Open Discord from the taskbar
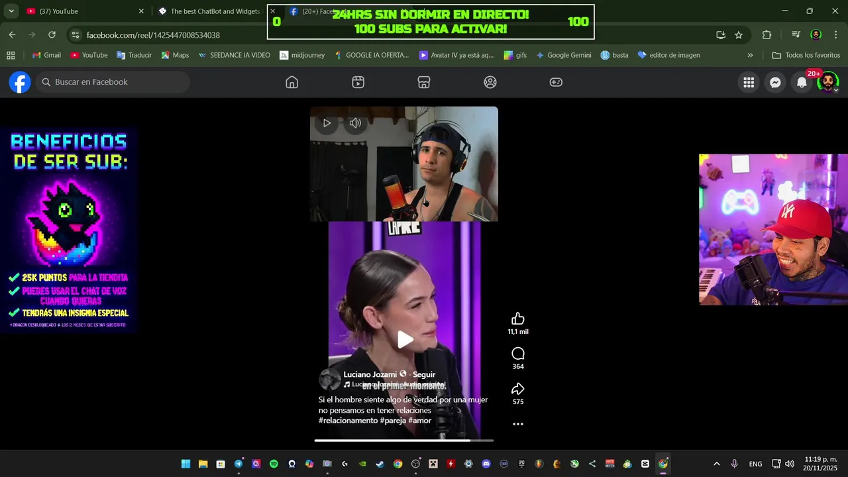 (486, 464)
